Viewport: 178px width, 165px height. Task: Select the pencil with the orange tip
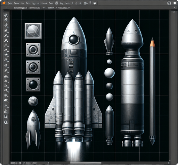point(152,91)
